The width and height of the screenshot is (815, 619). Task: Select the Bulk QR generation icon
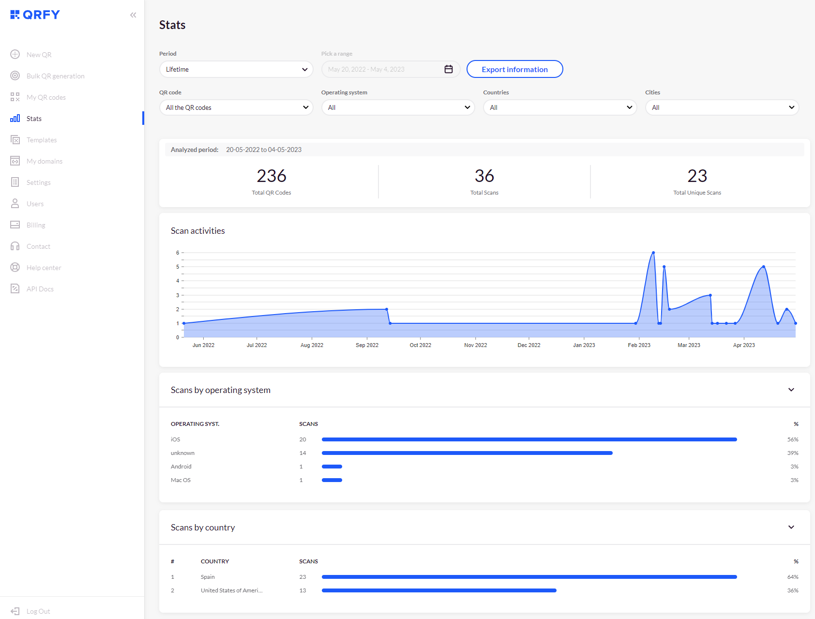(x=15, y=75)
